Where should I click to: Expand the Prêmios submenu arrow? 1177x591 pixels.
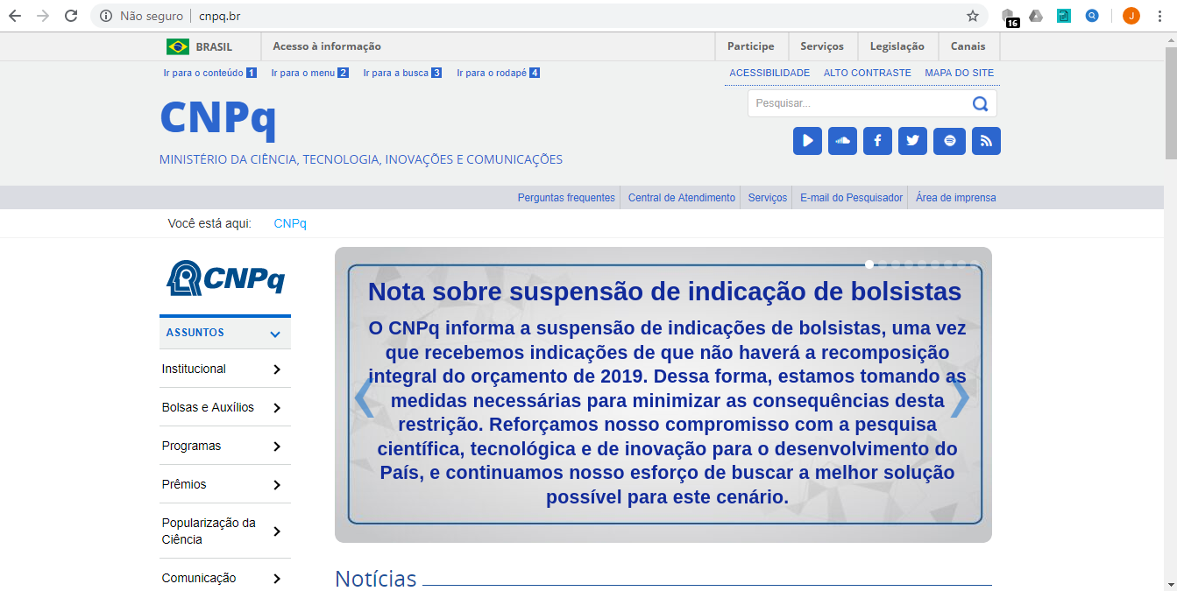(x=277, y=485)
